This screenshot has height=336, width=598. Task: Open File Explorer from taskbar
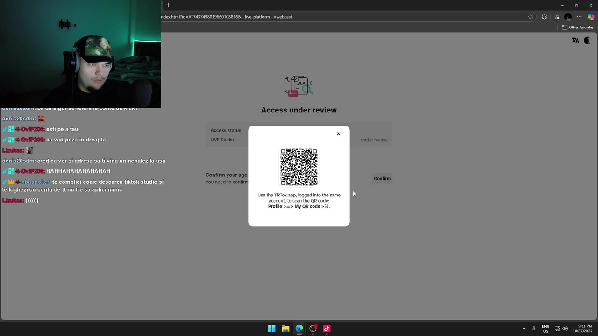[285, 329]
